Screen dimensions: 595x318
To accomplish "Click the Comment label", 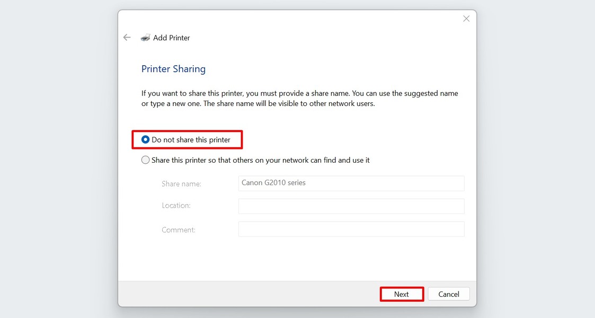I will tap(178, 229).
